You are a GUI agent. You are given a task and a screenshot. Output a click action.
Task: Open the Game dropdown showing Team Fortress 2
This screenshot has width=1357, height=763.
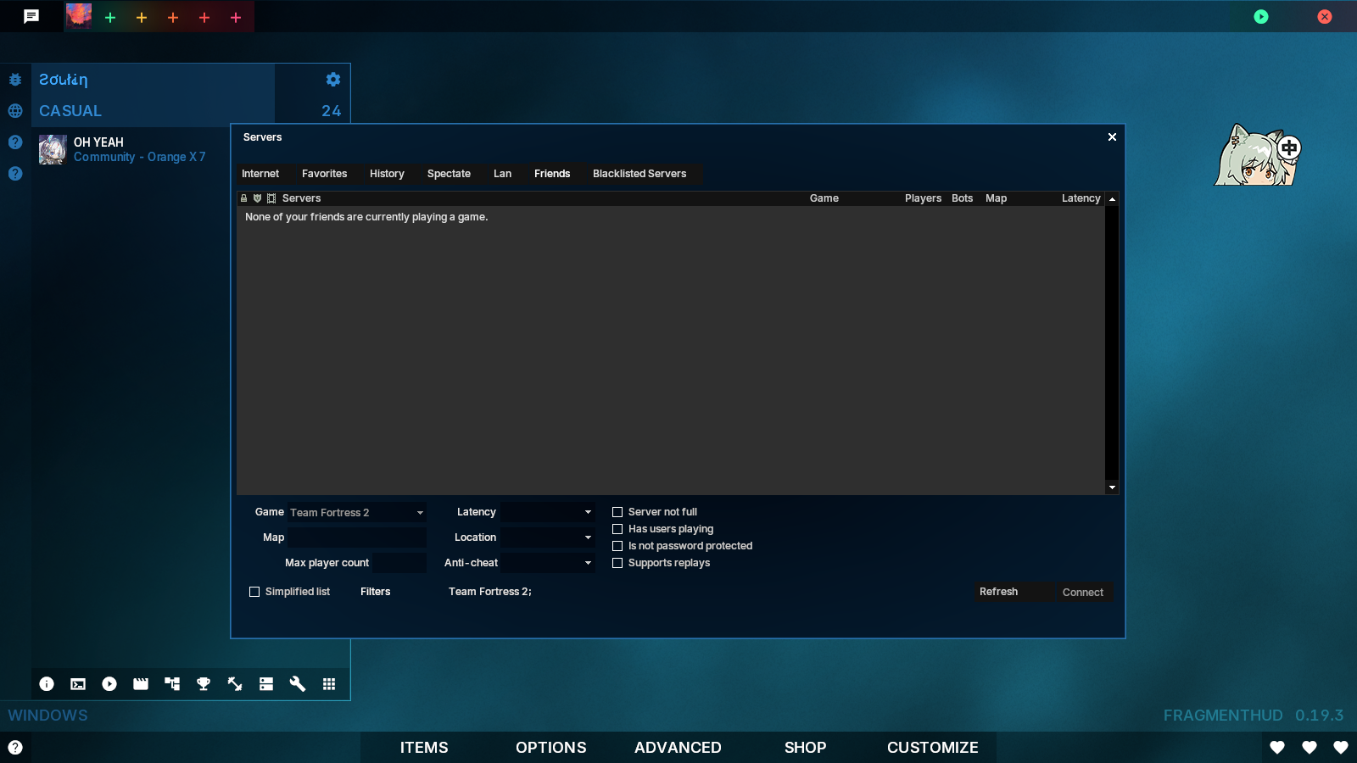pos(357,512)
